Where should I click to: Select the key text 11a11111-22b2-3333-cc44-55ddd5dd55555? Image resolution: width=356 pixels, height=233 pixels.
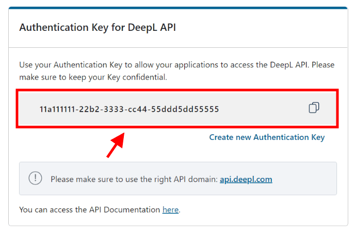click(x=130, y=109)
